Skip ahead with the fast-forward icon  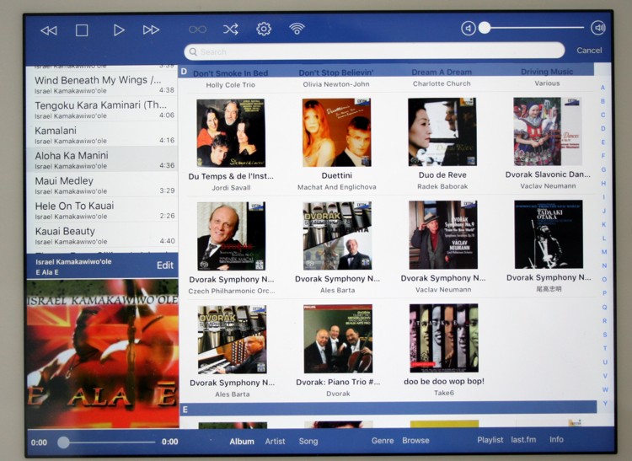click(x=151, y=29)
